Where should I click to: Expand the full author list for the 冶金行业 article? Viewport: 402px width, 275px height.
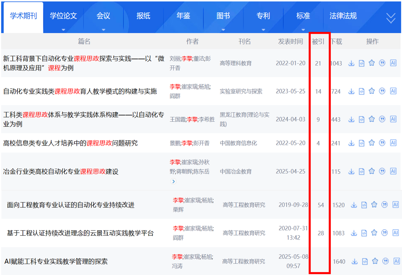click(173, 182)
